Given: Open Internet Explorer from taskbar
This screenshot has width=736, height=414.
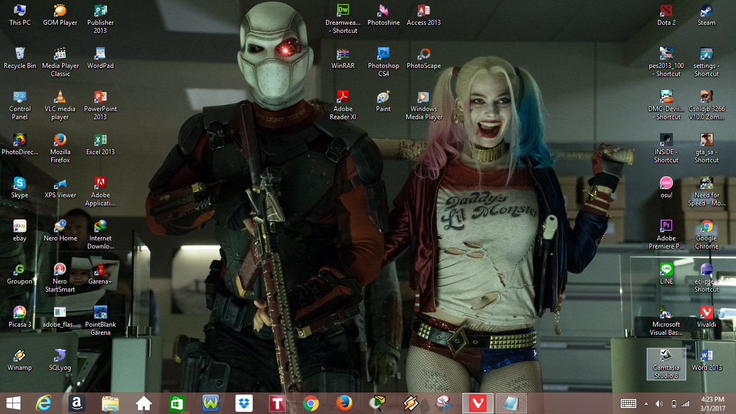Looking at the screenshot, I should pos(44,403).
